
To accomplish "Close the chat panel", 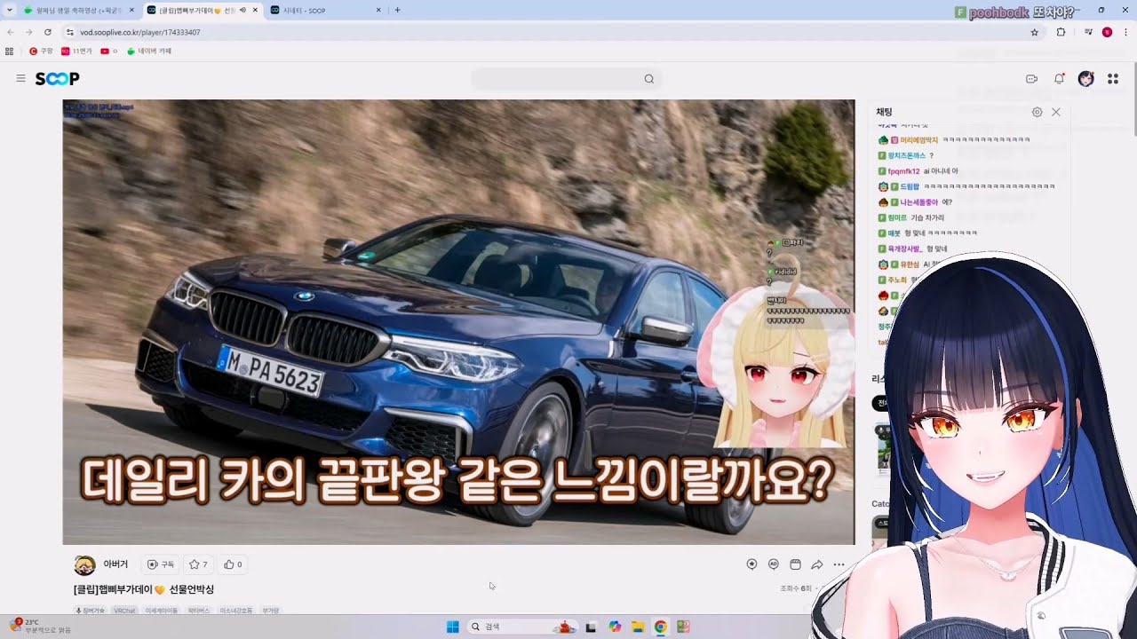I will pyautogui.click(x=1056, y=113).
